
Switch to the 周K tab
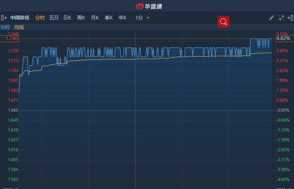81,18
